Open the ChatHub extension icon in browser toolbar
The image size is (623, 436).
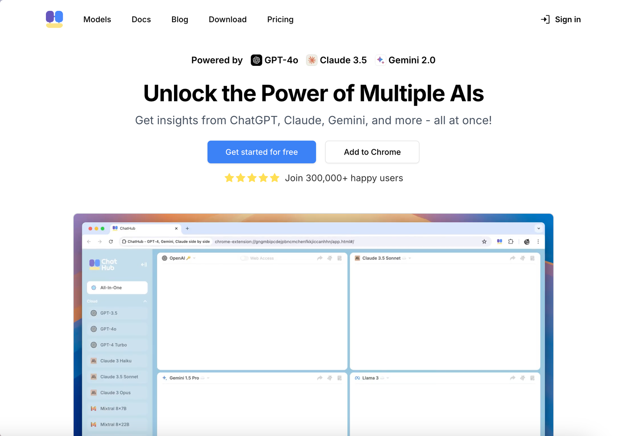pos(499,241)
